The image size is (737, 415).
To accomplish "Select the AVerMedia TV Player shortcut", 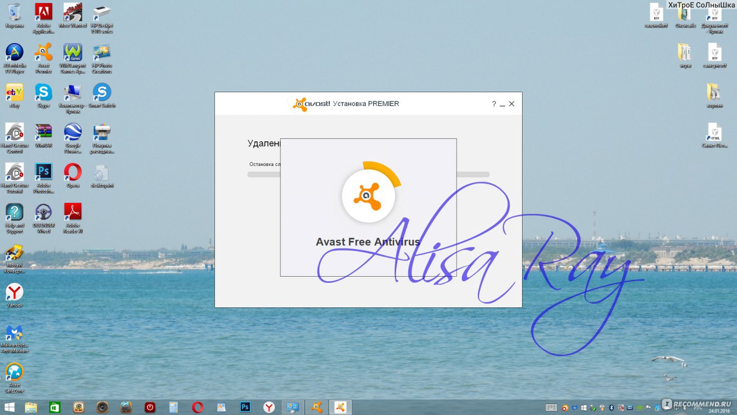I will pos(14,58).
